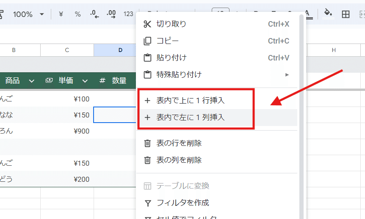Click the selected empty cell in column D
Viewport: 365px width, 219px height.
click(x=115, y=115)
